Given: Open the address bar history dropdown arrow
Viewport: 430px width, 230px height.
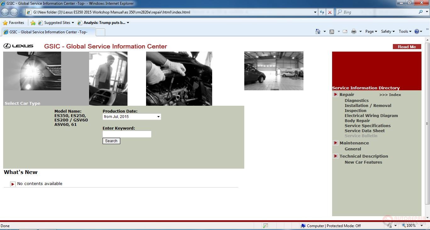Looking at the screenshot, I should click(x=315, y=12).
